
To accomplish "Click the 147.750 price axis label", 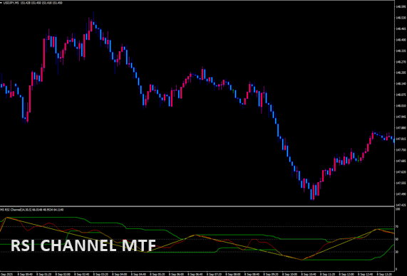I will click(401, 150).
